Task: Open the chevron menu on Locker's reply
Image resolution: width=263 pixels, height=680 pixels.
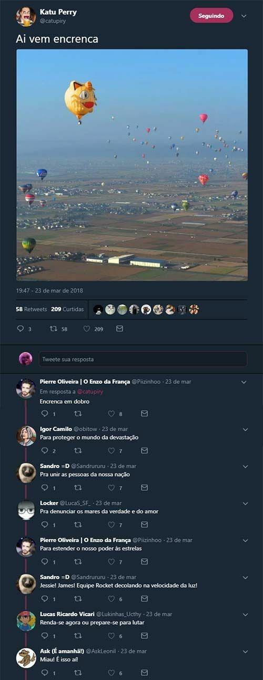Action: point(245,503)
